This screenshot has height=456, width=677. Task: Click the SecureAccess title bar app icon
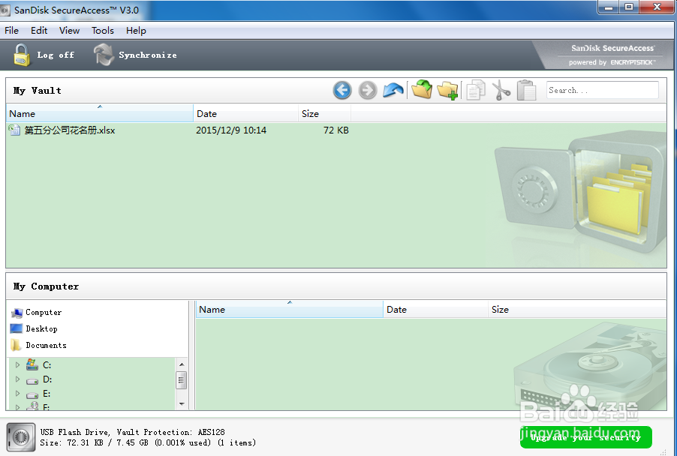5,10
